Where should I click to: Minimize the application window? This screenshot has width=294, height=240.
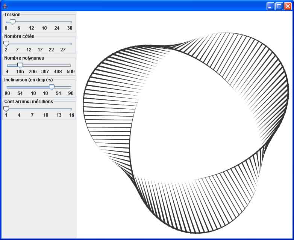point(270,6)
